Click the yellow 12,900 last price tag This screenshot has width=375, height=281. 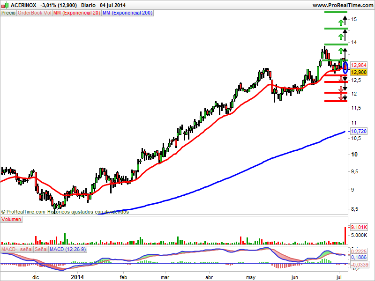359,72
